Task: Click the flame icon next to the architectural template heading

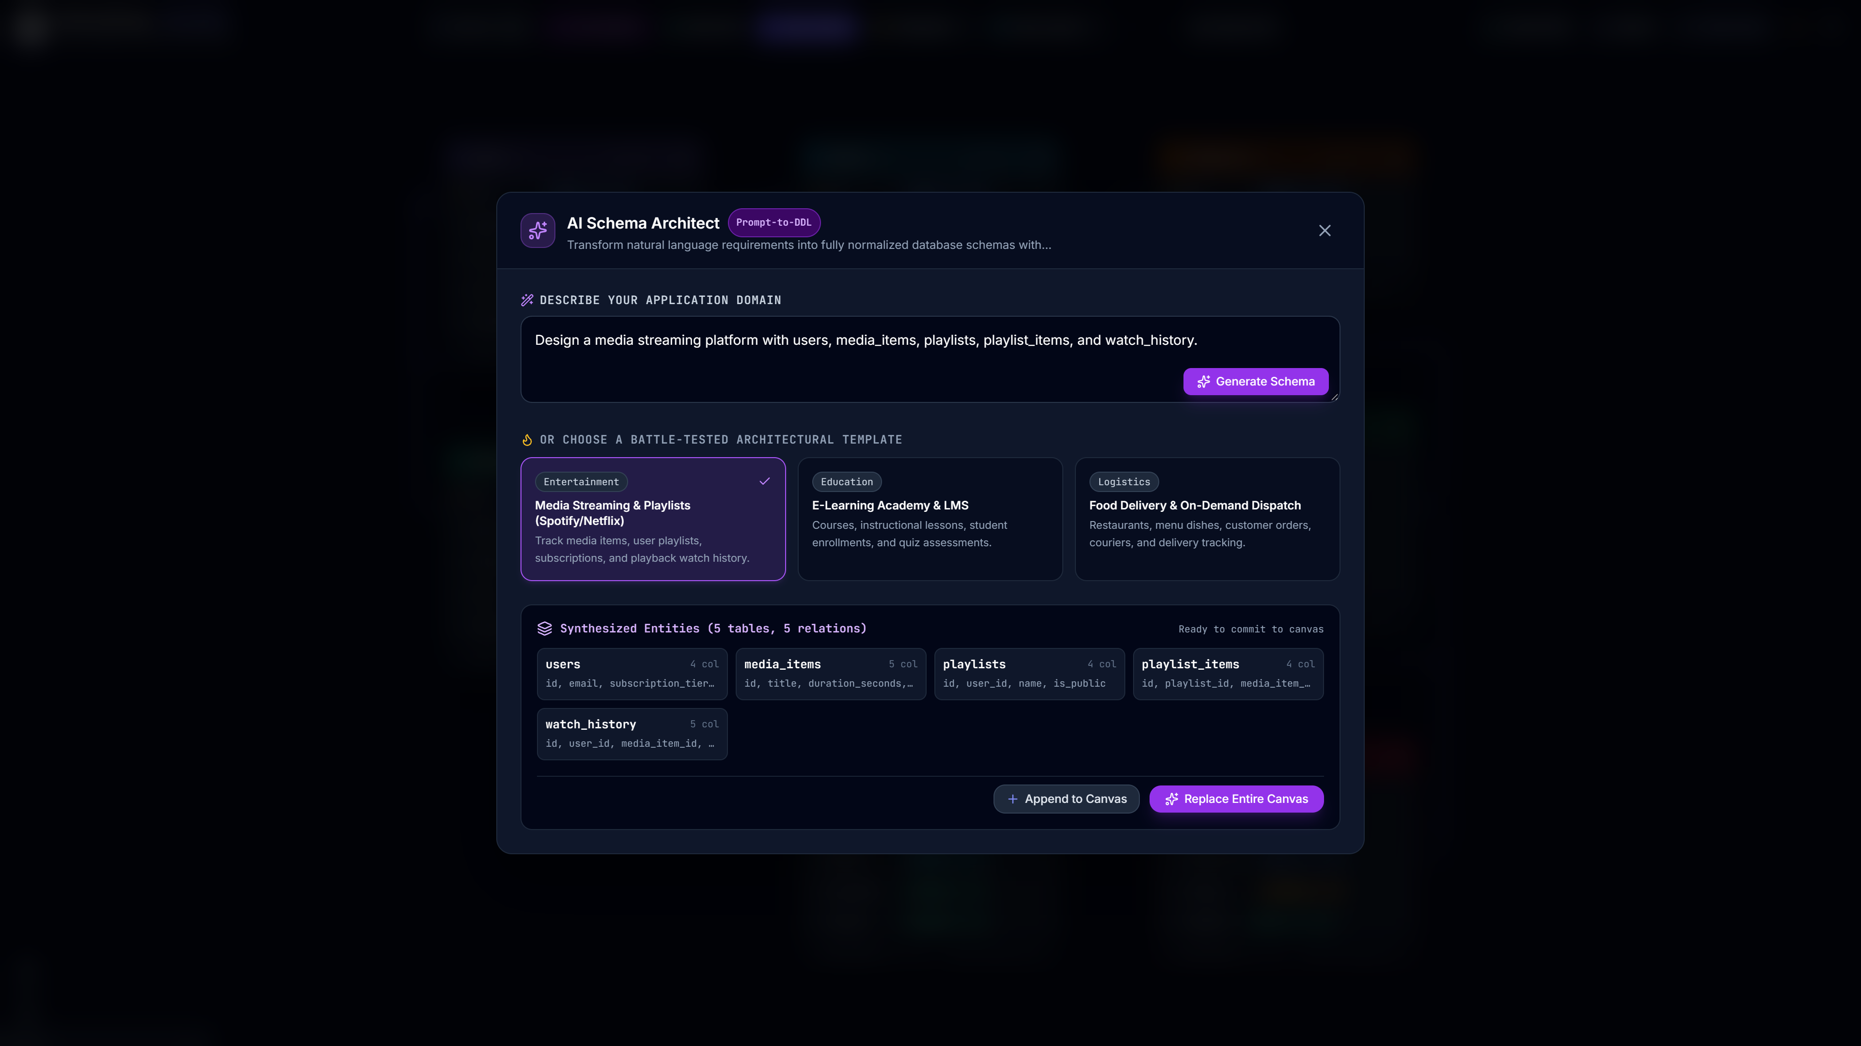Action: 527,440
